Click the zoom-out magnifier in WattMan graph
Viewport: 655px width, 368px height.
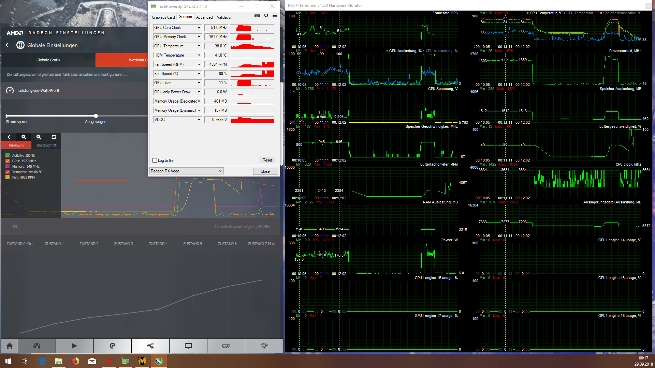pyautogui.click(x=39, y=137)
